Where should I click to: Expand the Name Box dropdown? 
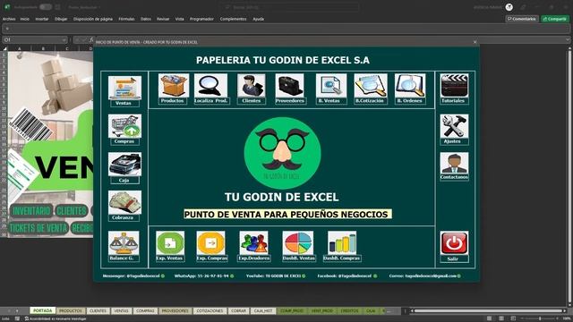pyautogui.click(x=64, y=39)
